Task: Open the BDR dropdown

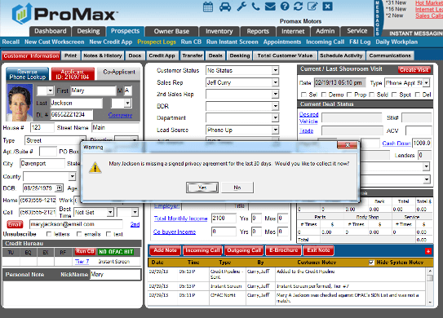Action: point(275,106)
